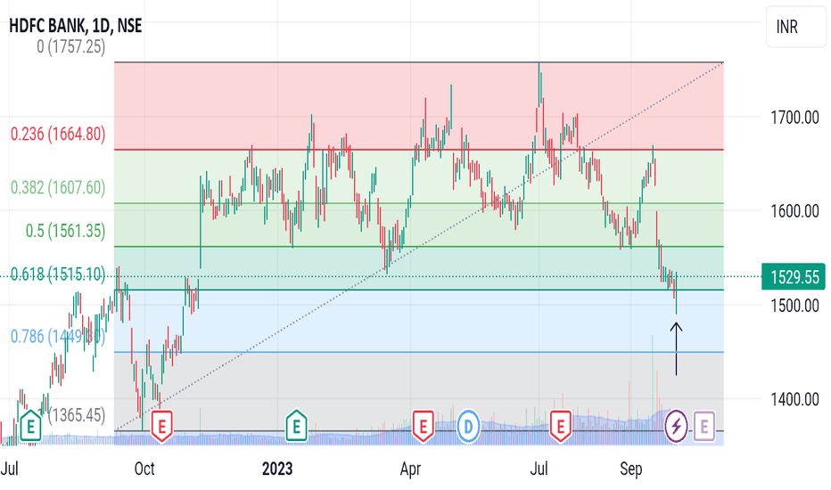This screenshot has height=490, width=831.
Task: Select the 0.382 (1607.60) Fibonacci label
Action: tap(58, 187)
